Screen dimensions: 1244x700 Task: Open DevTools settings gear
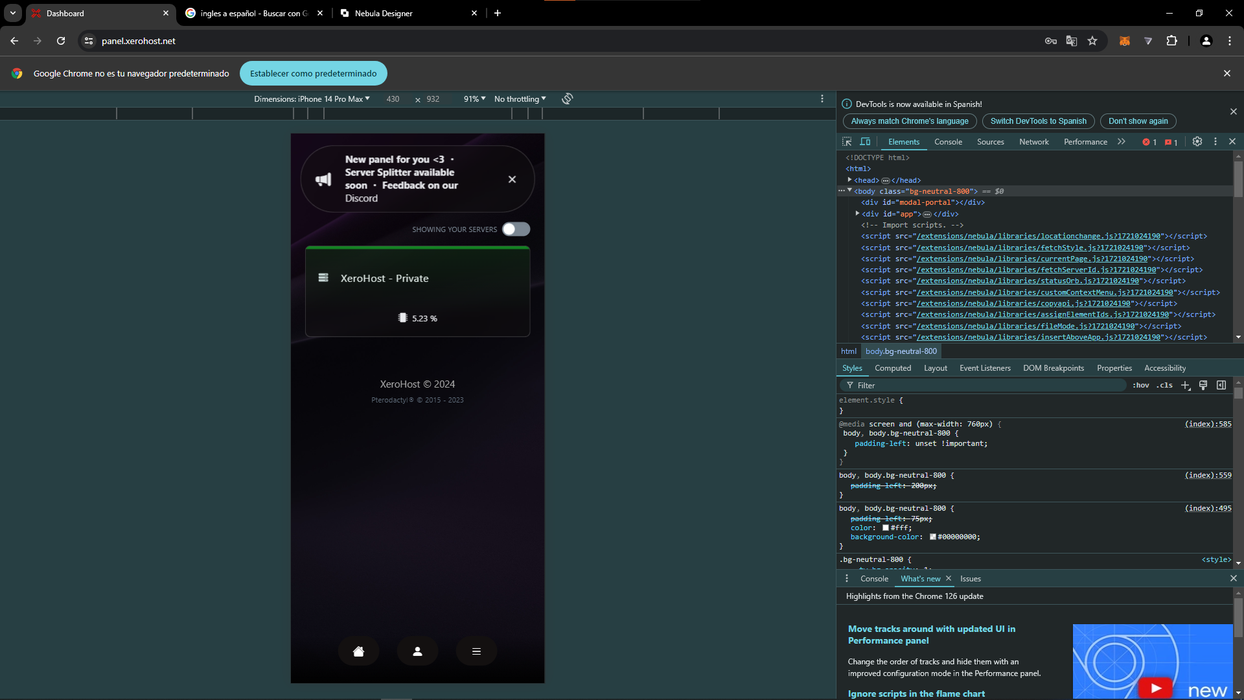click(1197, 141)
